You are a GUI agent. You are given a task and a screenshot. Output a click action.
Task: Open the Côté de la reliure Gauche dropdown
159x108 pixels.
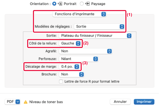click(70, 43)
